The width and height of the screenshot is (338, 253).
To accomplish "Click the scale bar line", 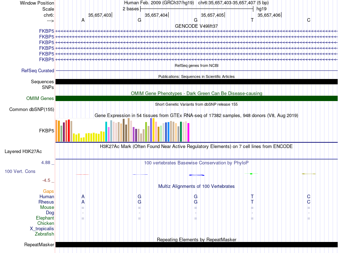I will tap(197, 9).
